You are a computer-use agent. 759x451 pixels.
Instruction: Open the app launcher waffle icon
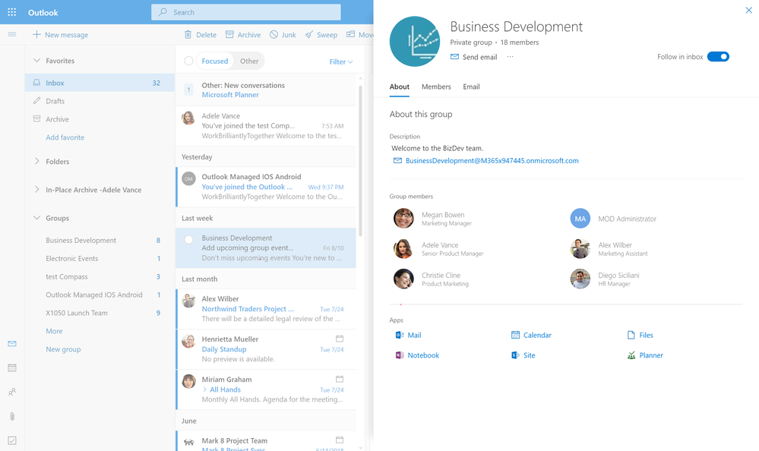coord(12,12)
